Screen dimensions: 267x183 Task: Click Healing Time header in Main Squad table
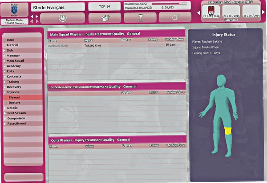point(174,40)
